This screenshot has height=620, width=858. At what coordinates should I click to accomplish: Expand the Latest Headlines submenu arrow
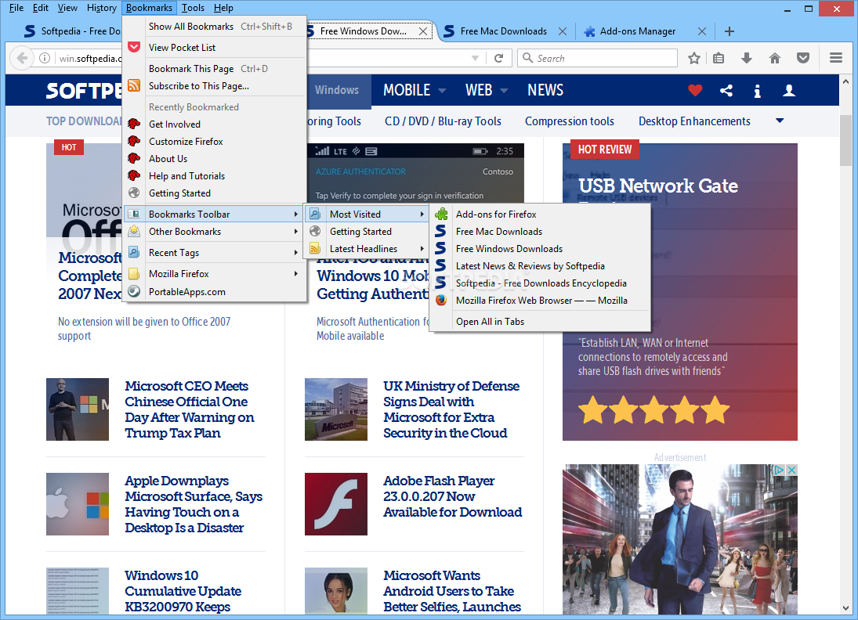(422, 249)
